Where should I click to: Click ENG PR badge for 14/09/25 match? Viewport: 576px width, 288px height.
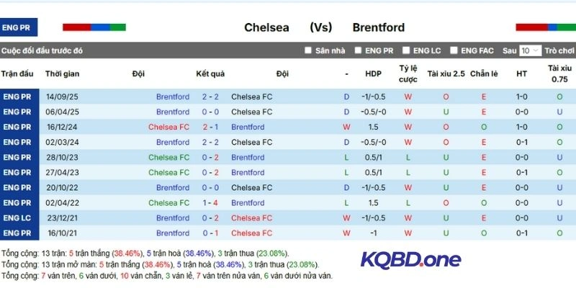(17, 96)
